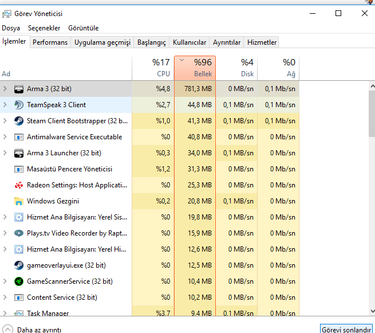This screenshot has height=333, width=375.
Task: Expand Hizmet Ana Bilgisayarı: Yerel Hi group
Action: [5, 249]
